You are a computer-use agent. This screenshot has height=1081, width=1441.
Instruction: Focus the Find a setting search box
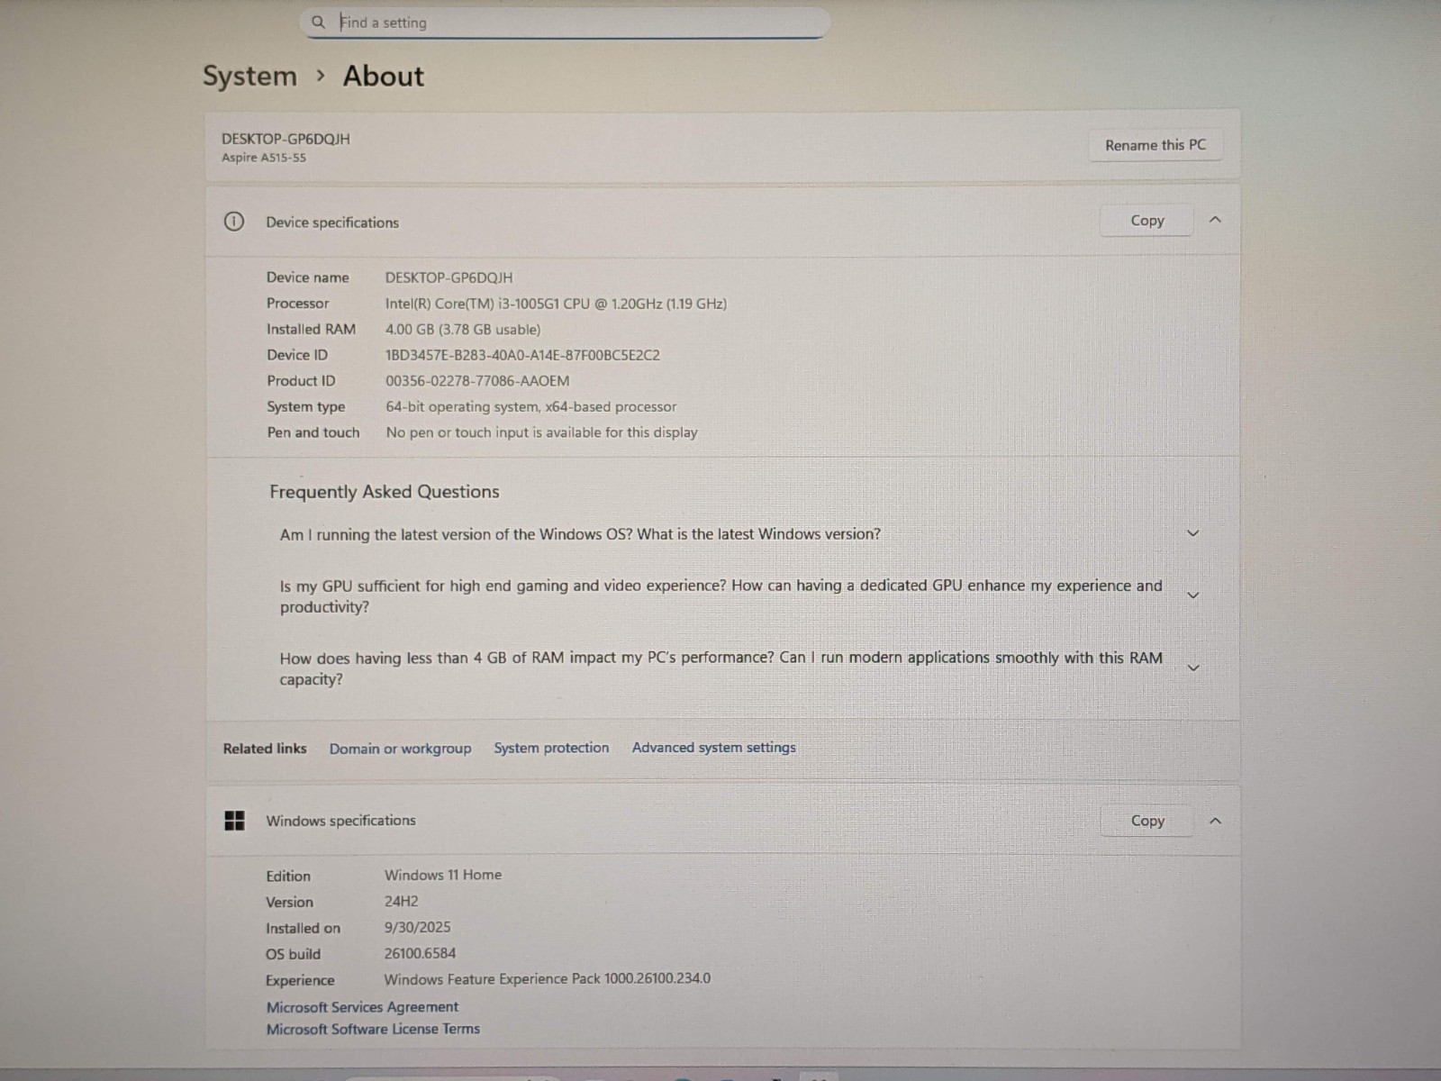pos(565,23)
